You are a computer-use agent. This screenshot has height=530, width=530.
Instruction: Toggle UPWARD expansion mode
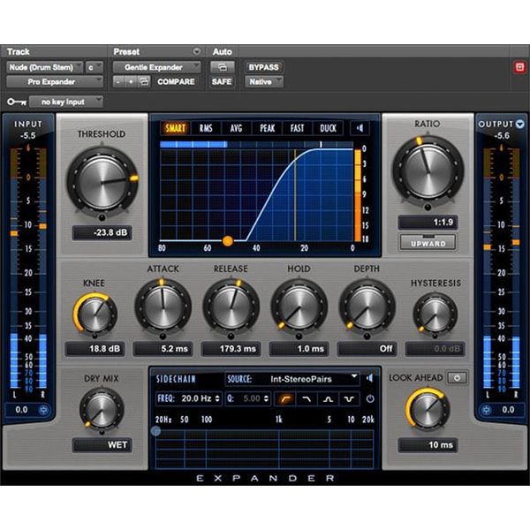428,243
